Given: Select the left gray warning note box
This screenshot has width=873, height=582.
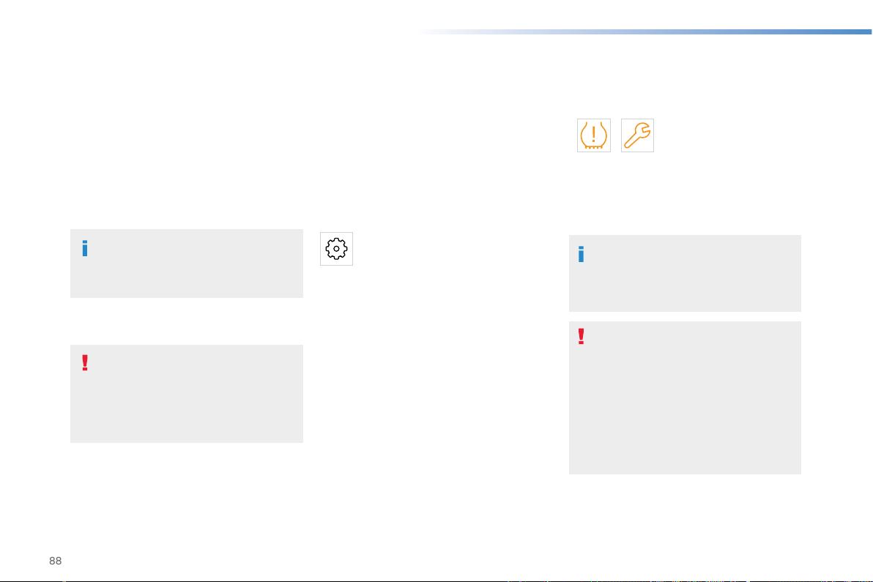Looking at the screenshot, I should click(x=187, y=394).
